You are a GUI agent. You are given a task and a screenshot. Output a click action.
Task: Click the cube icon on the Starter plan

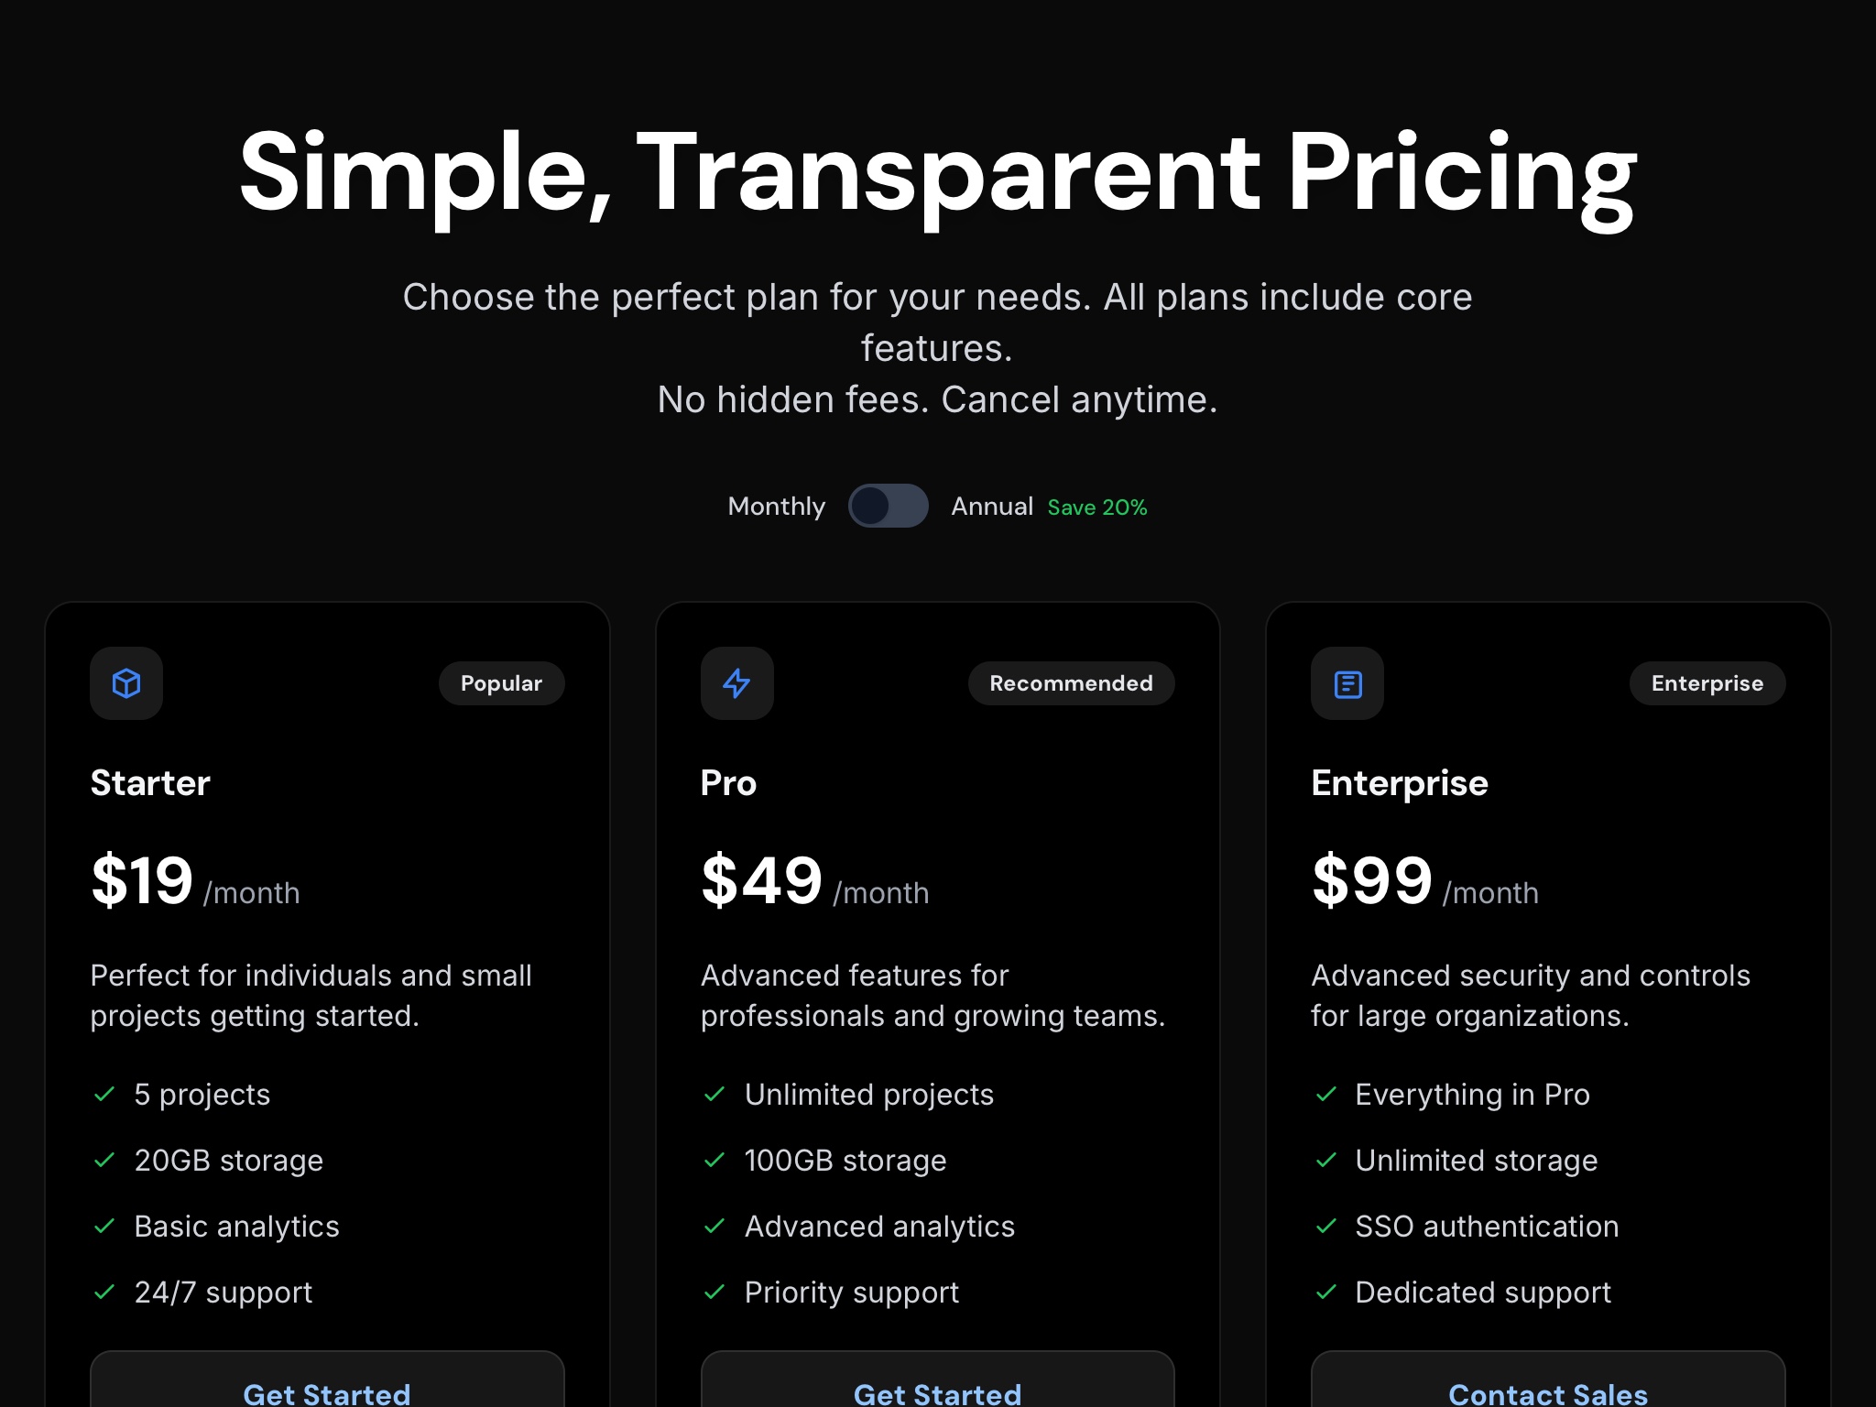coord(125,682)
